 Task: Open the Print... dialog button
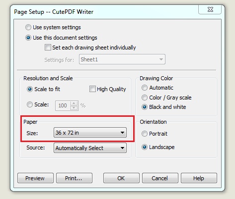point(74,178)
